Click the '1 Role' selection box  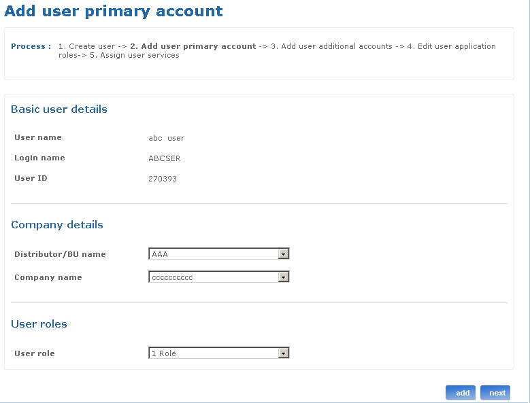coord(213,353)
